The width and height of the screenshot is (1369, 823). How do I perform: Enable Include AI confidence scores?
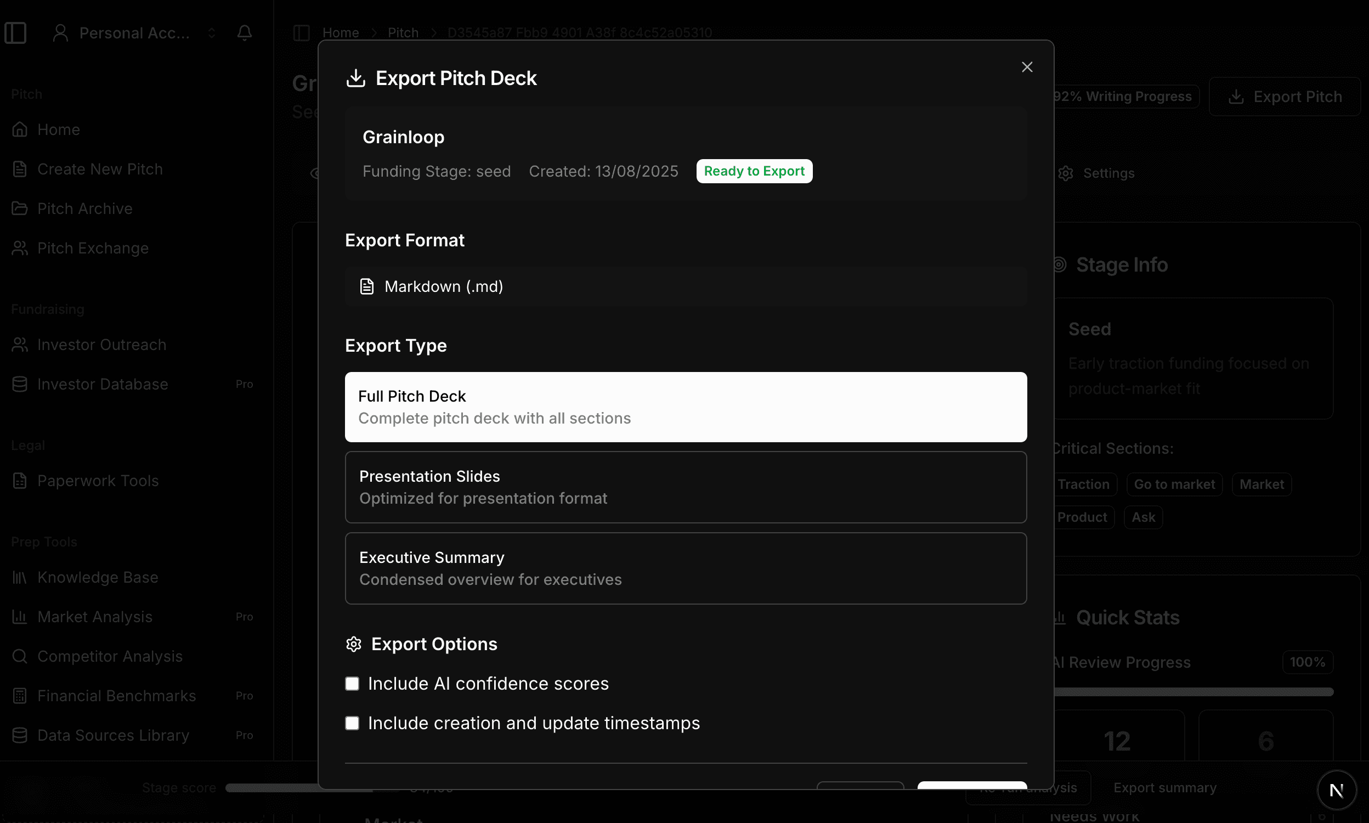click(353, 683)
